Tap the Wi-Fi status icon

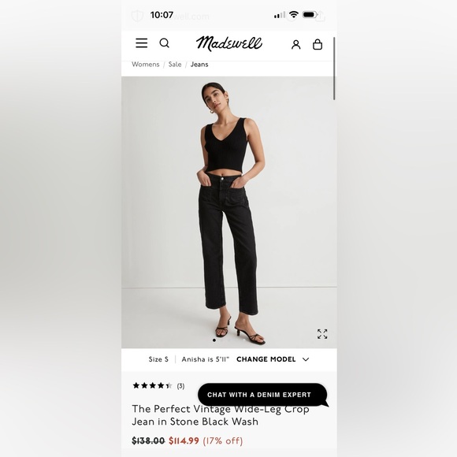point(293,14)
